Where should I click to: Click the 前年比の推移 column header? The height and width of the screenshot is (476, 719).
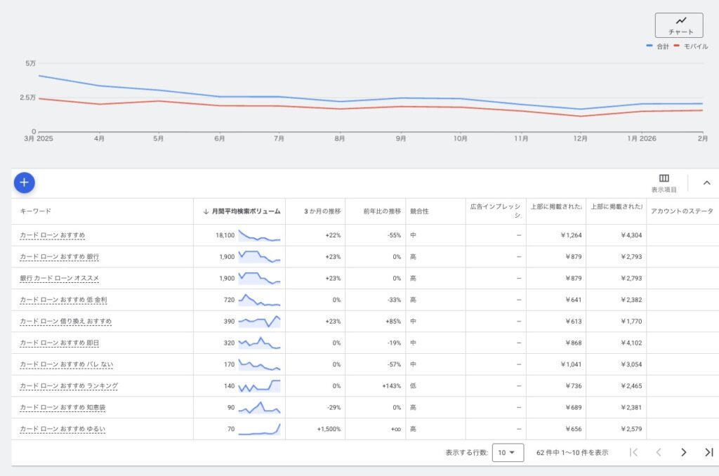pos(382,211)
